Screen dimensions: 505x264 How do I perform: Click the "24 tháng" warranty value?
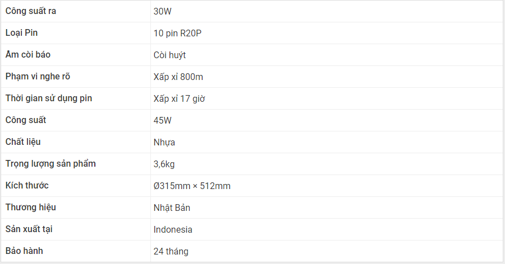[171, 252]
